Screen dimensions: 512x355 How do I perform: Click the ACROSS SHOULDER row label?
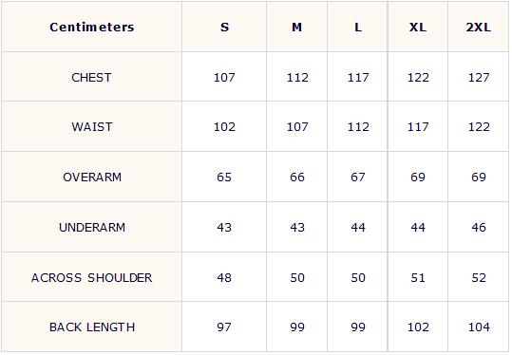pos(92,278)
